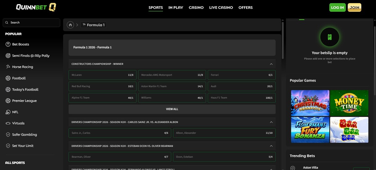Viewport: 376px width, 170px height.
Task: Click the empty betslip icon
Action: pyautogui.click(x=330, y=37)
